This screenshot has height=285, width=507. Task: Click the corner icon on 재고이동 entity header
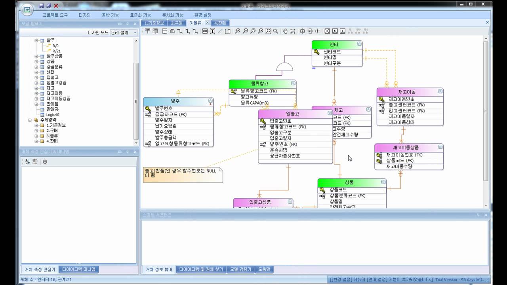(x=440, y=91)
